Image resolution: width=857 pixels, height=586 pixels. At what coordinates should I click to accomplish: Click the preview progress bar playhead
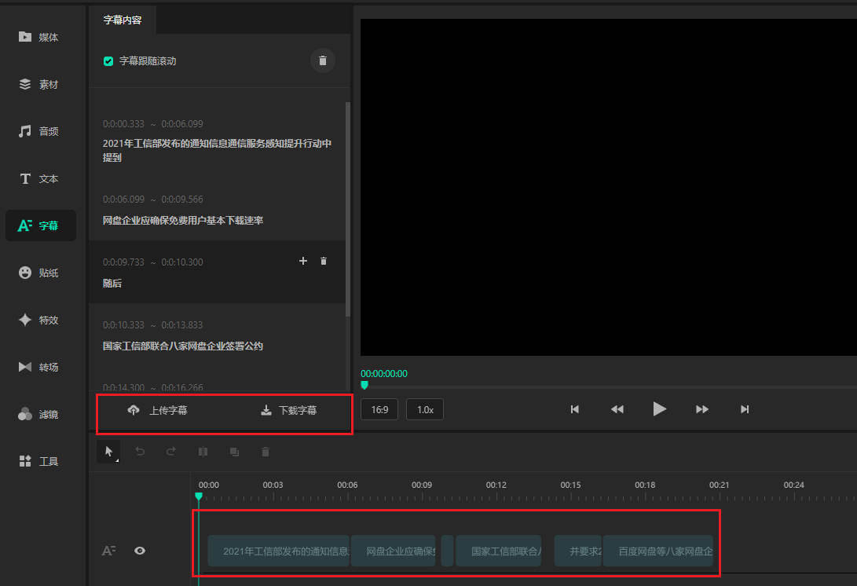point(364,386)
